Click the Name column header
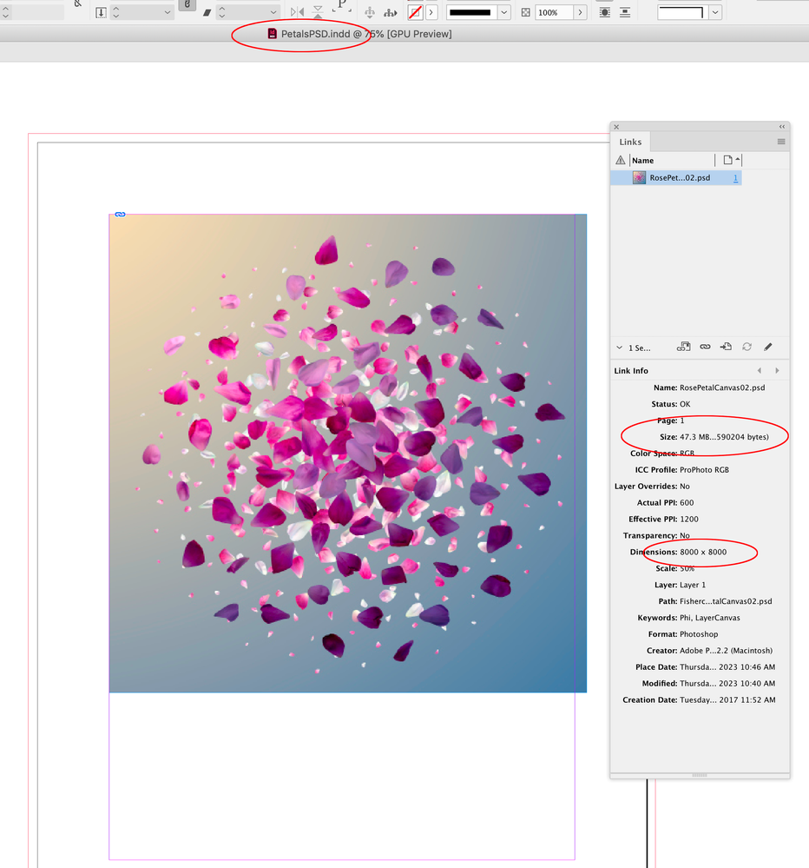 click(642, 161)
